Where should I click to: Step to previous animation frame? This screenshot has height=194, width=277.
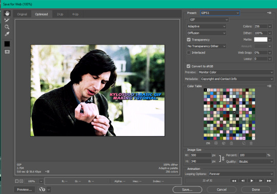[243, 181]
